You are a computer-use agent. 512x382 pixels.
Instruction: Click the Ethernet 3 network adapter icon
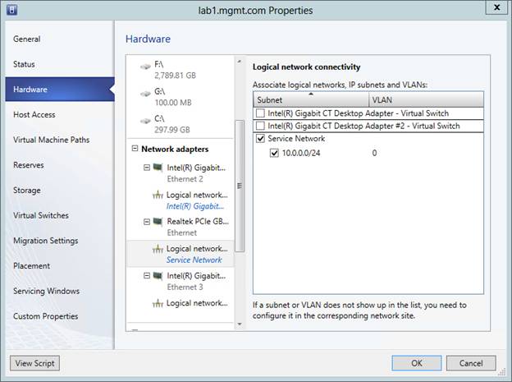[158, 276]
